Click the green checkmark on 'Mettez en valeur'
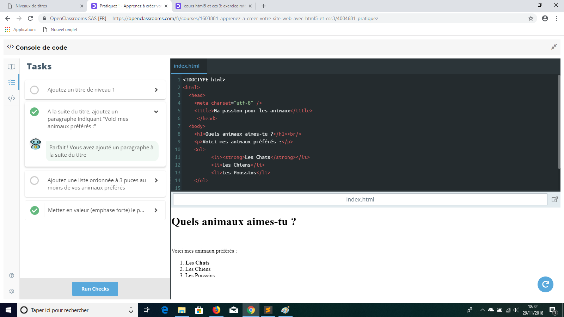564x317 pixels. tap(34, 210)
